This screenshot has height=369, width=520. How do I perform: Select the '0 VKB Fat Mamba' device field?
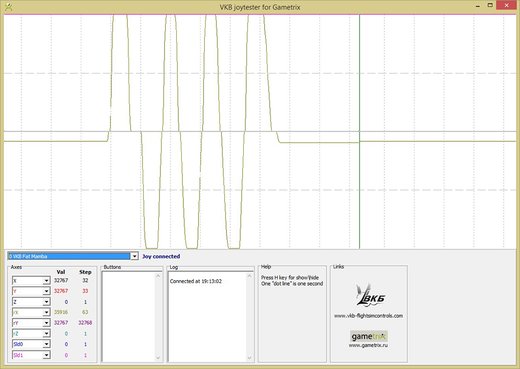(69, 256)
